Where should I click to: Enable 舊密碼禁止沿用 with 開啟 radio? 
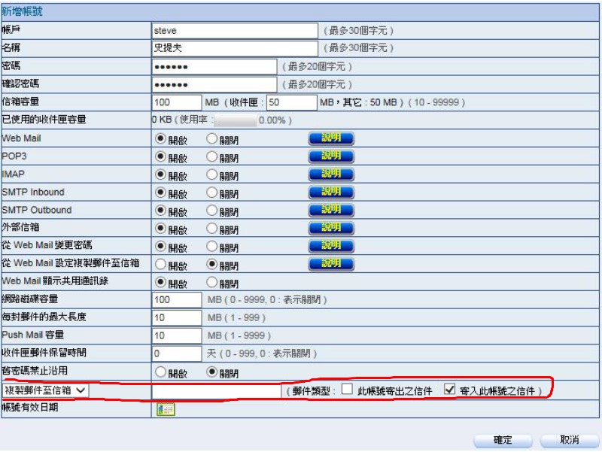click(160, 372)
